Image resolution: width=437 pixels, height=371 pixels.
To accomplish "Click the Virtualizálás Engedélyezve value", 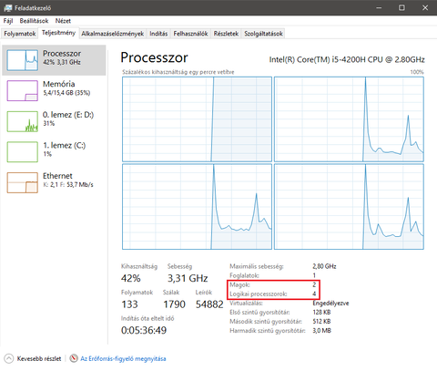I will [x=330, y=304].
